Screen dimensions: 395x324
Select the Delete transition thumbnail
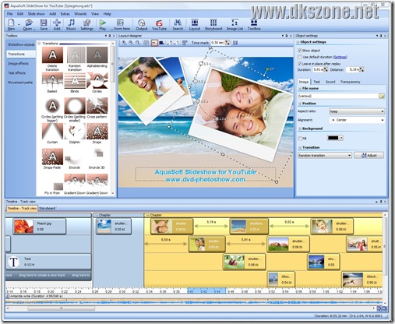click(x=52, y=55)
